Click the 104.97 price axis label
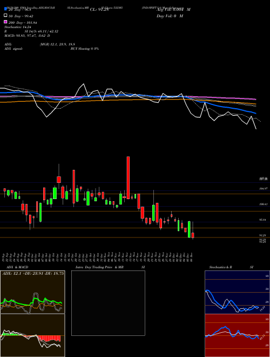This screenshot has height=357, width=270. [264, 189]
